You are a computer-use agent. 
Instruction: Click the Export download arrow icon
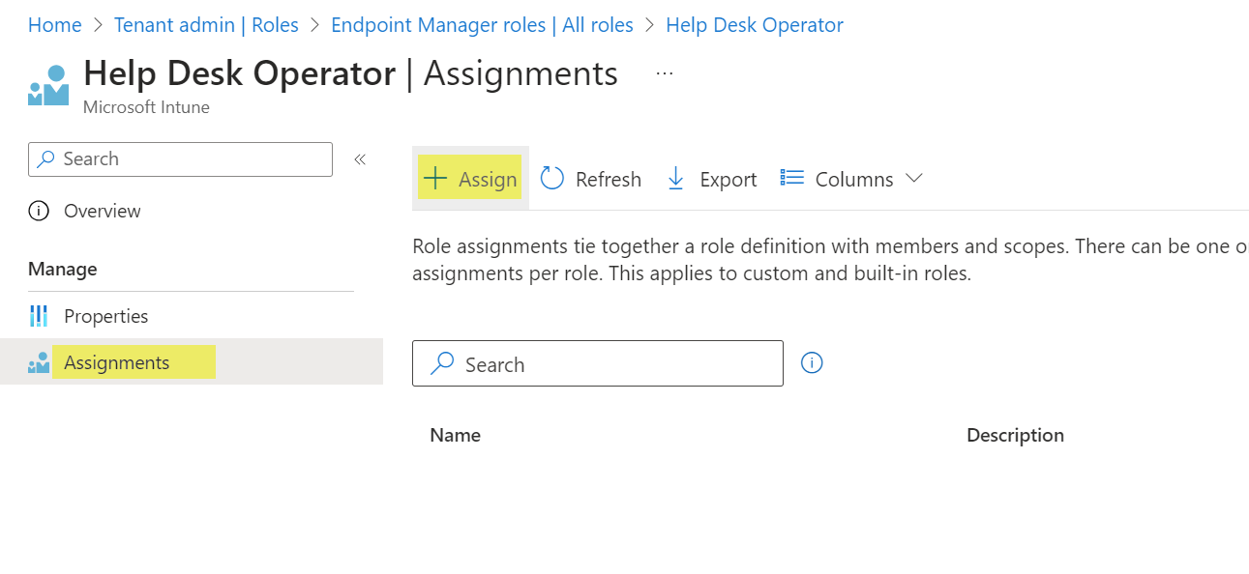point(676,179)
